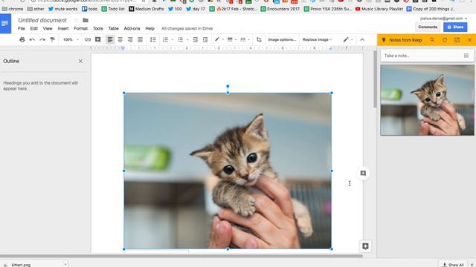Open Keep in a new window

coord(457,40)
